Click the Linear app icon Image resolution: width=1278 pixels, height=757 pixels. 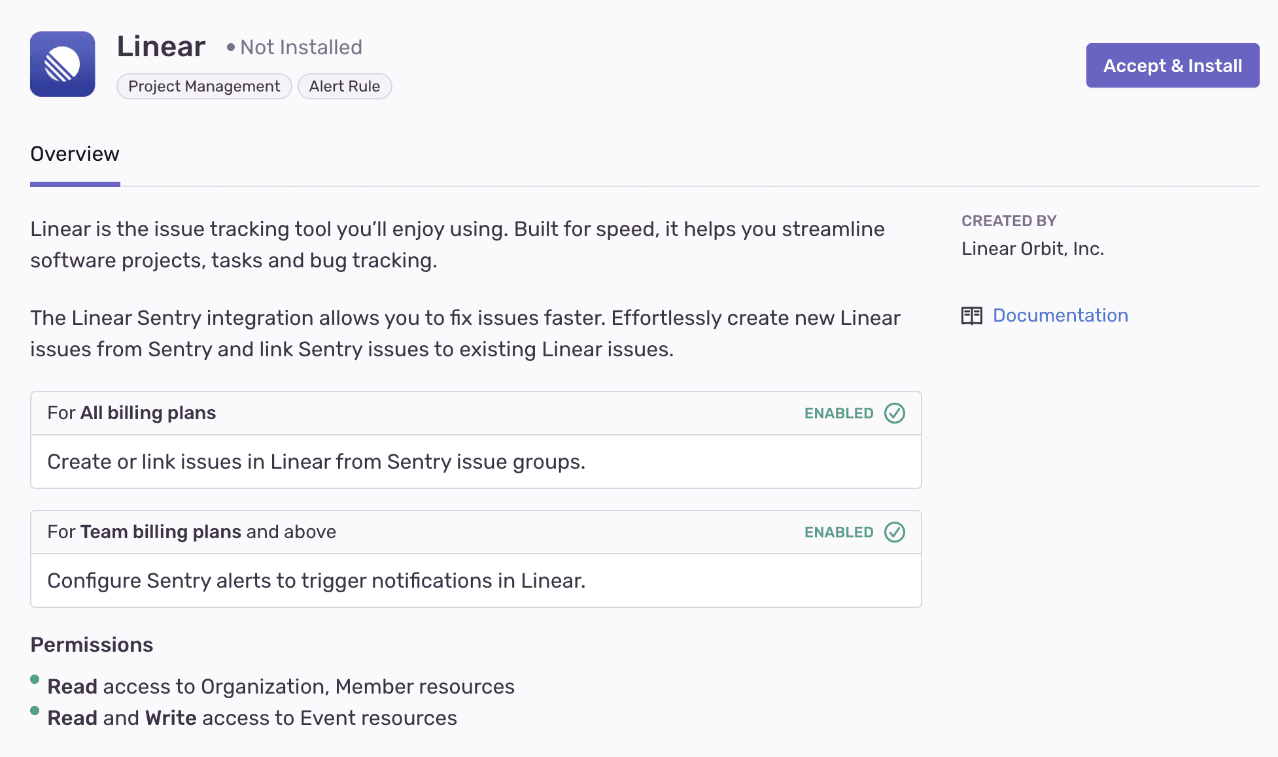61,64
